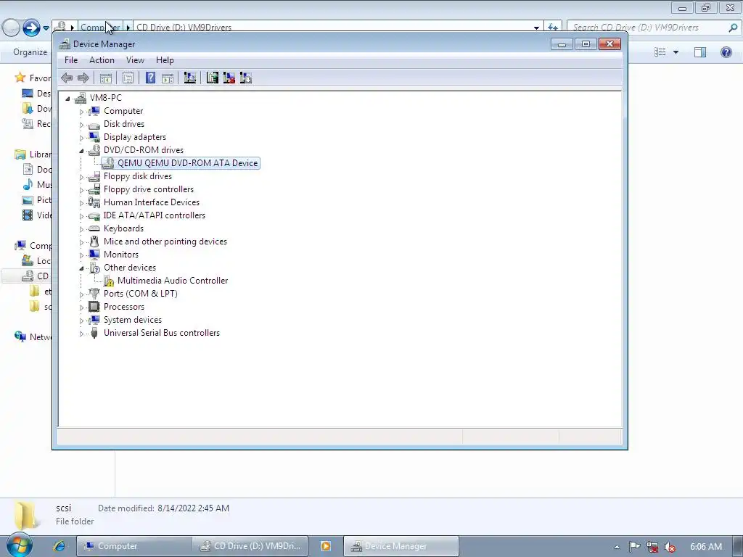Image resolution: width=743 pixels, height=557 pixels.
Task: Click the Disable device toolbar icon
Action: (246, 78)
